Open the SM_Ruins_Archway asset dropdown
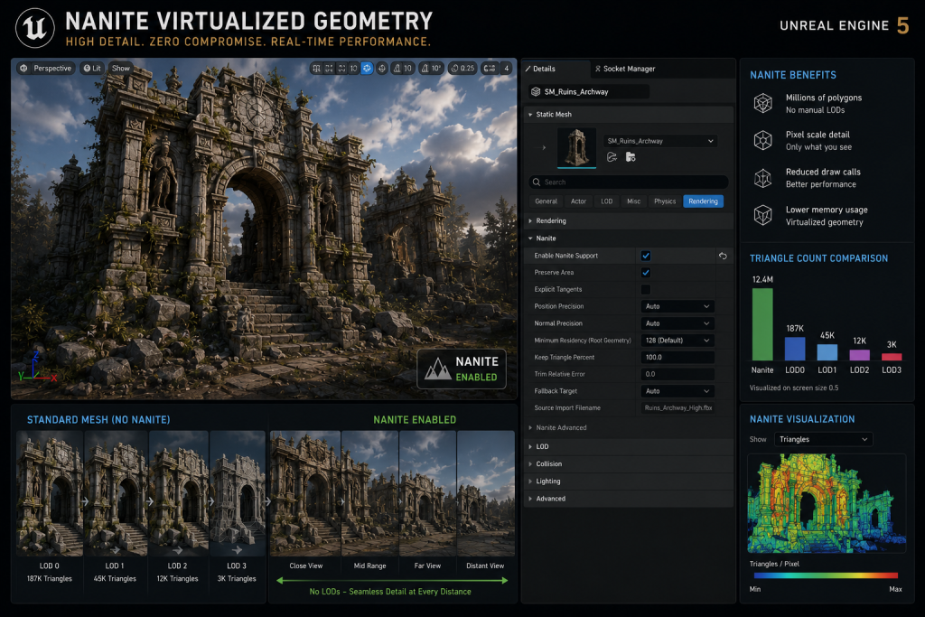Screen dimensions: 925x617 [x=660, y=141]
